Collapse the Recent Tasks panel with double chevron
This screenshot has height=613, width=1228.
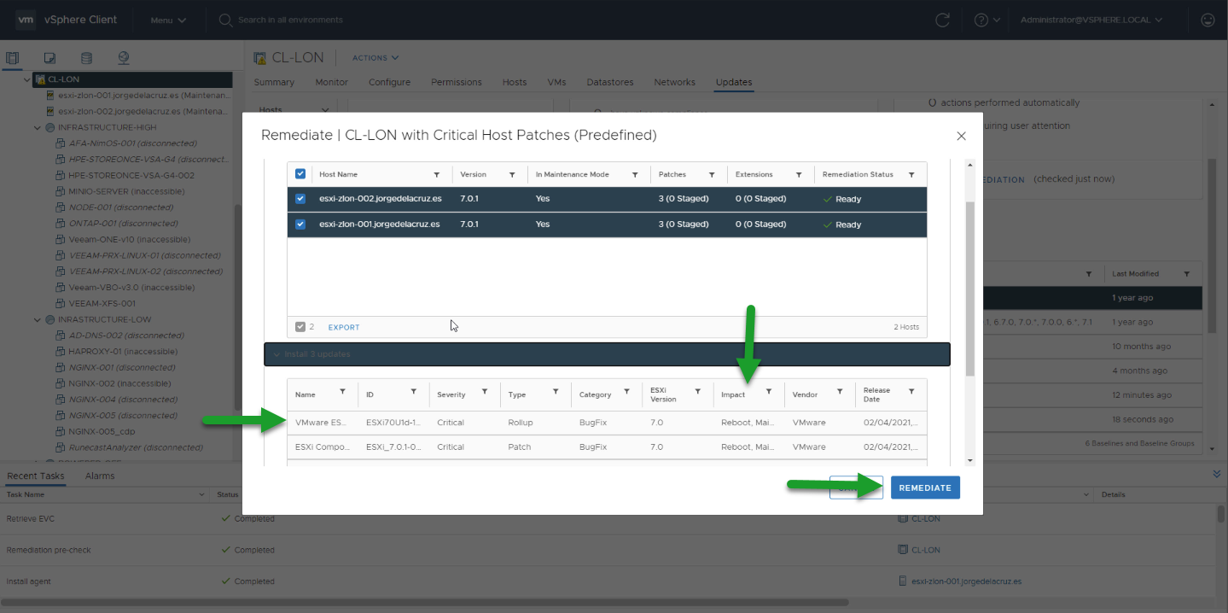[1217, 474]
